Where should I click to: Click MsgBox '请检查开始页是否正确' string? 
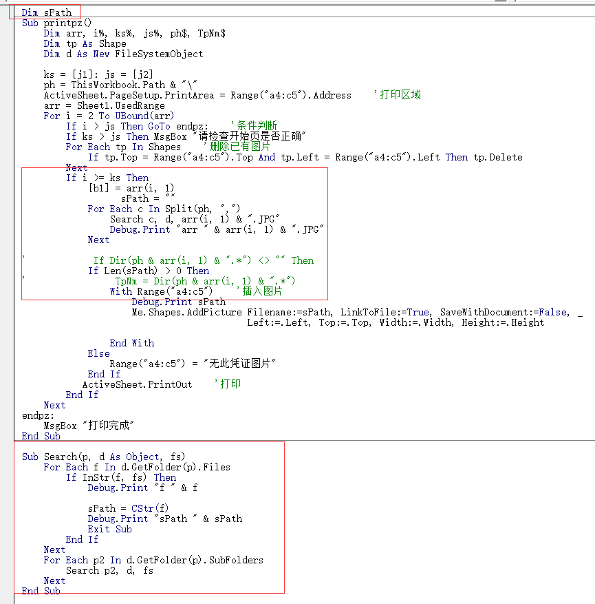pyautogui.click(x=249, y=136)
